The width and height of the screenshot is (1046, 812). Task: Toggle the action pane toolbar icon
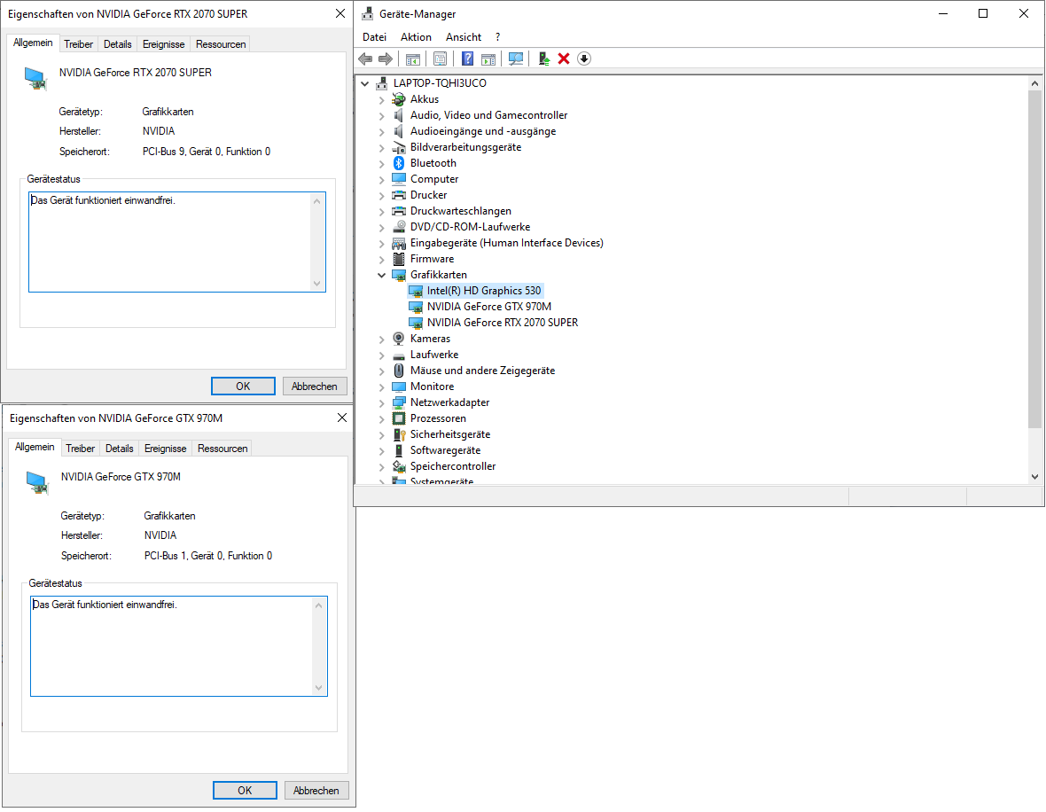[488, 59]
